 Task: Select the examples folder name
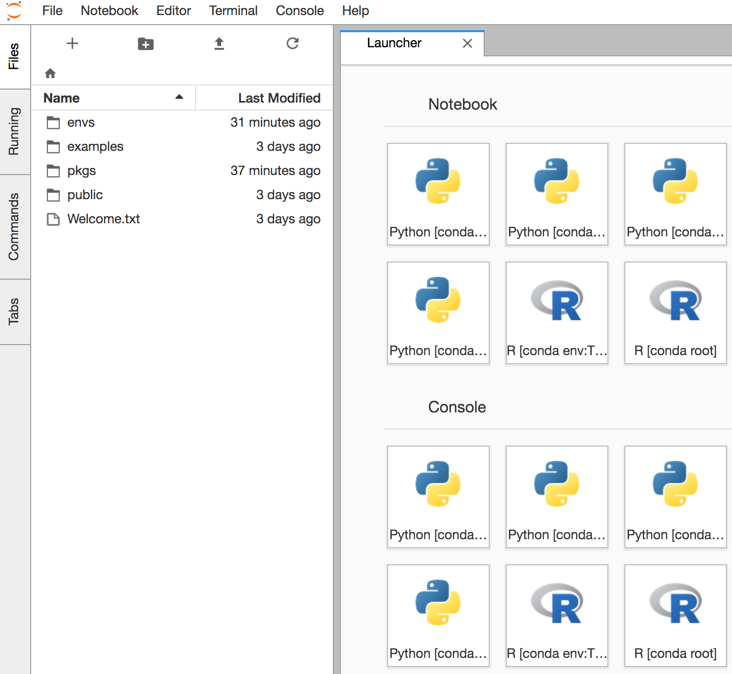(x=96, y=146)
